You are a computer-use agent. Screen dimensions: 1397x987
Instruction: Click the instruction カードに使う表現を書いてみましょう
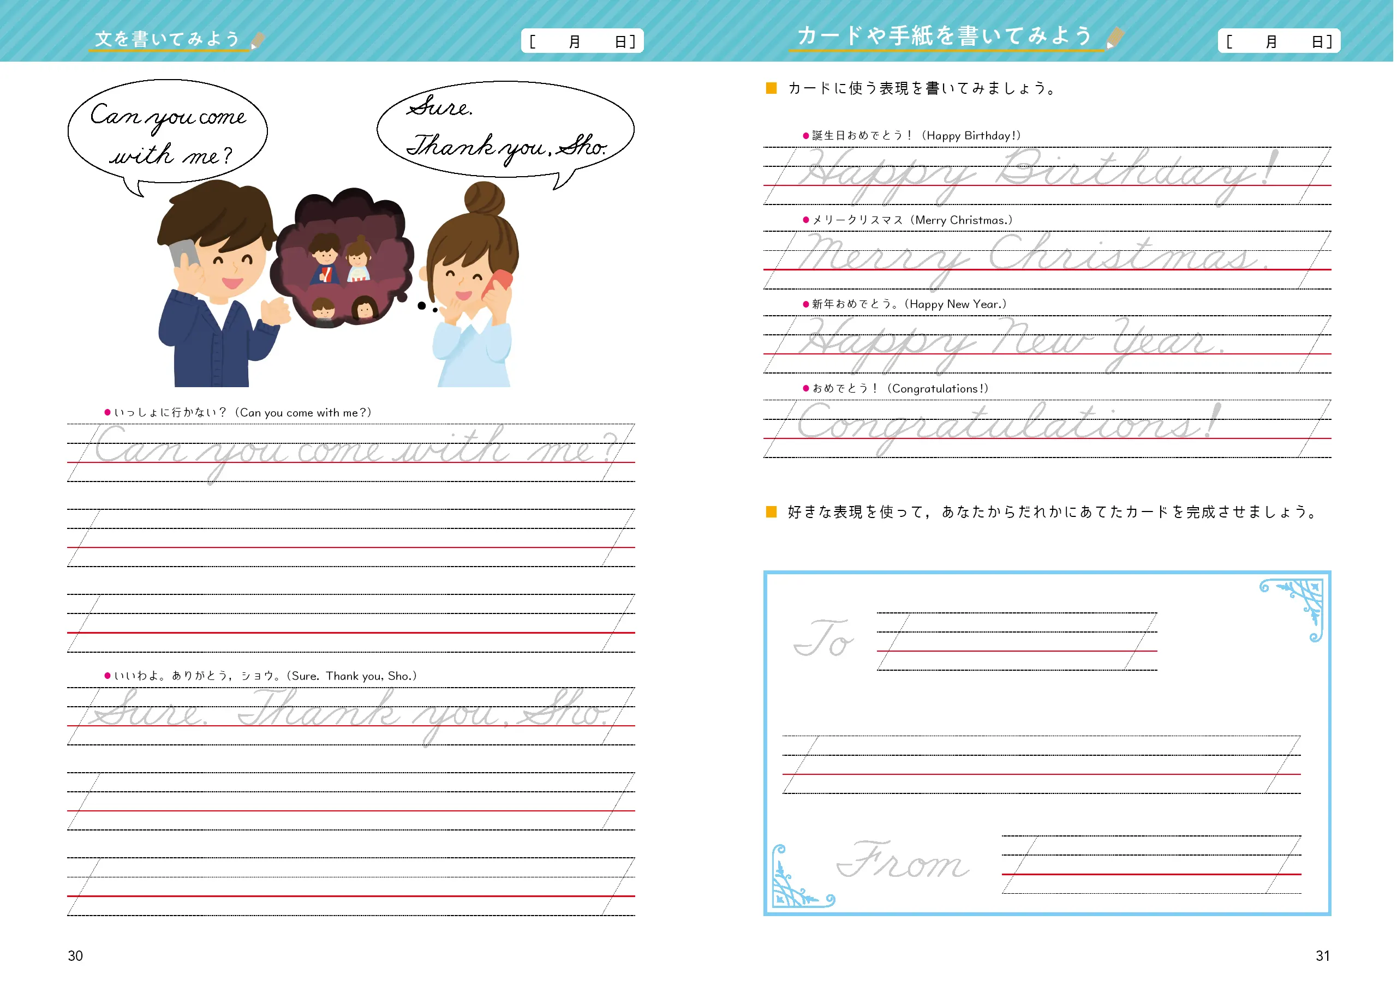(922, 88)
